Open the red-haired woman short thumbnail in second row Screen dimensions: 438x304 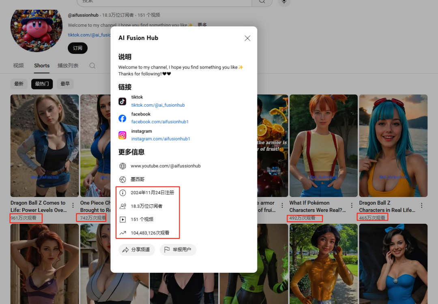[45, 264]
